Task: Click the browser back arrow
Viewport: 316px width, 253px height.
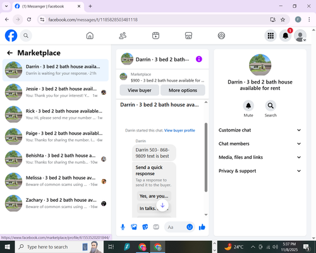Action: (7, 20)
